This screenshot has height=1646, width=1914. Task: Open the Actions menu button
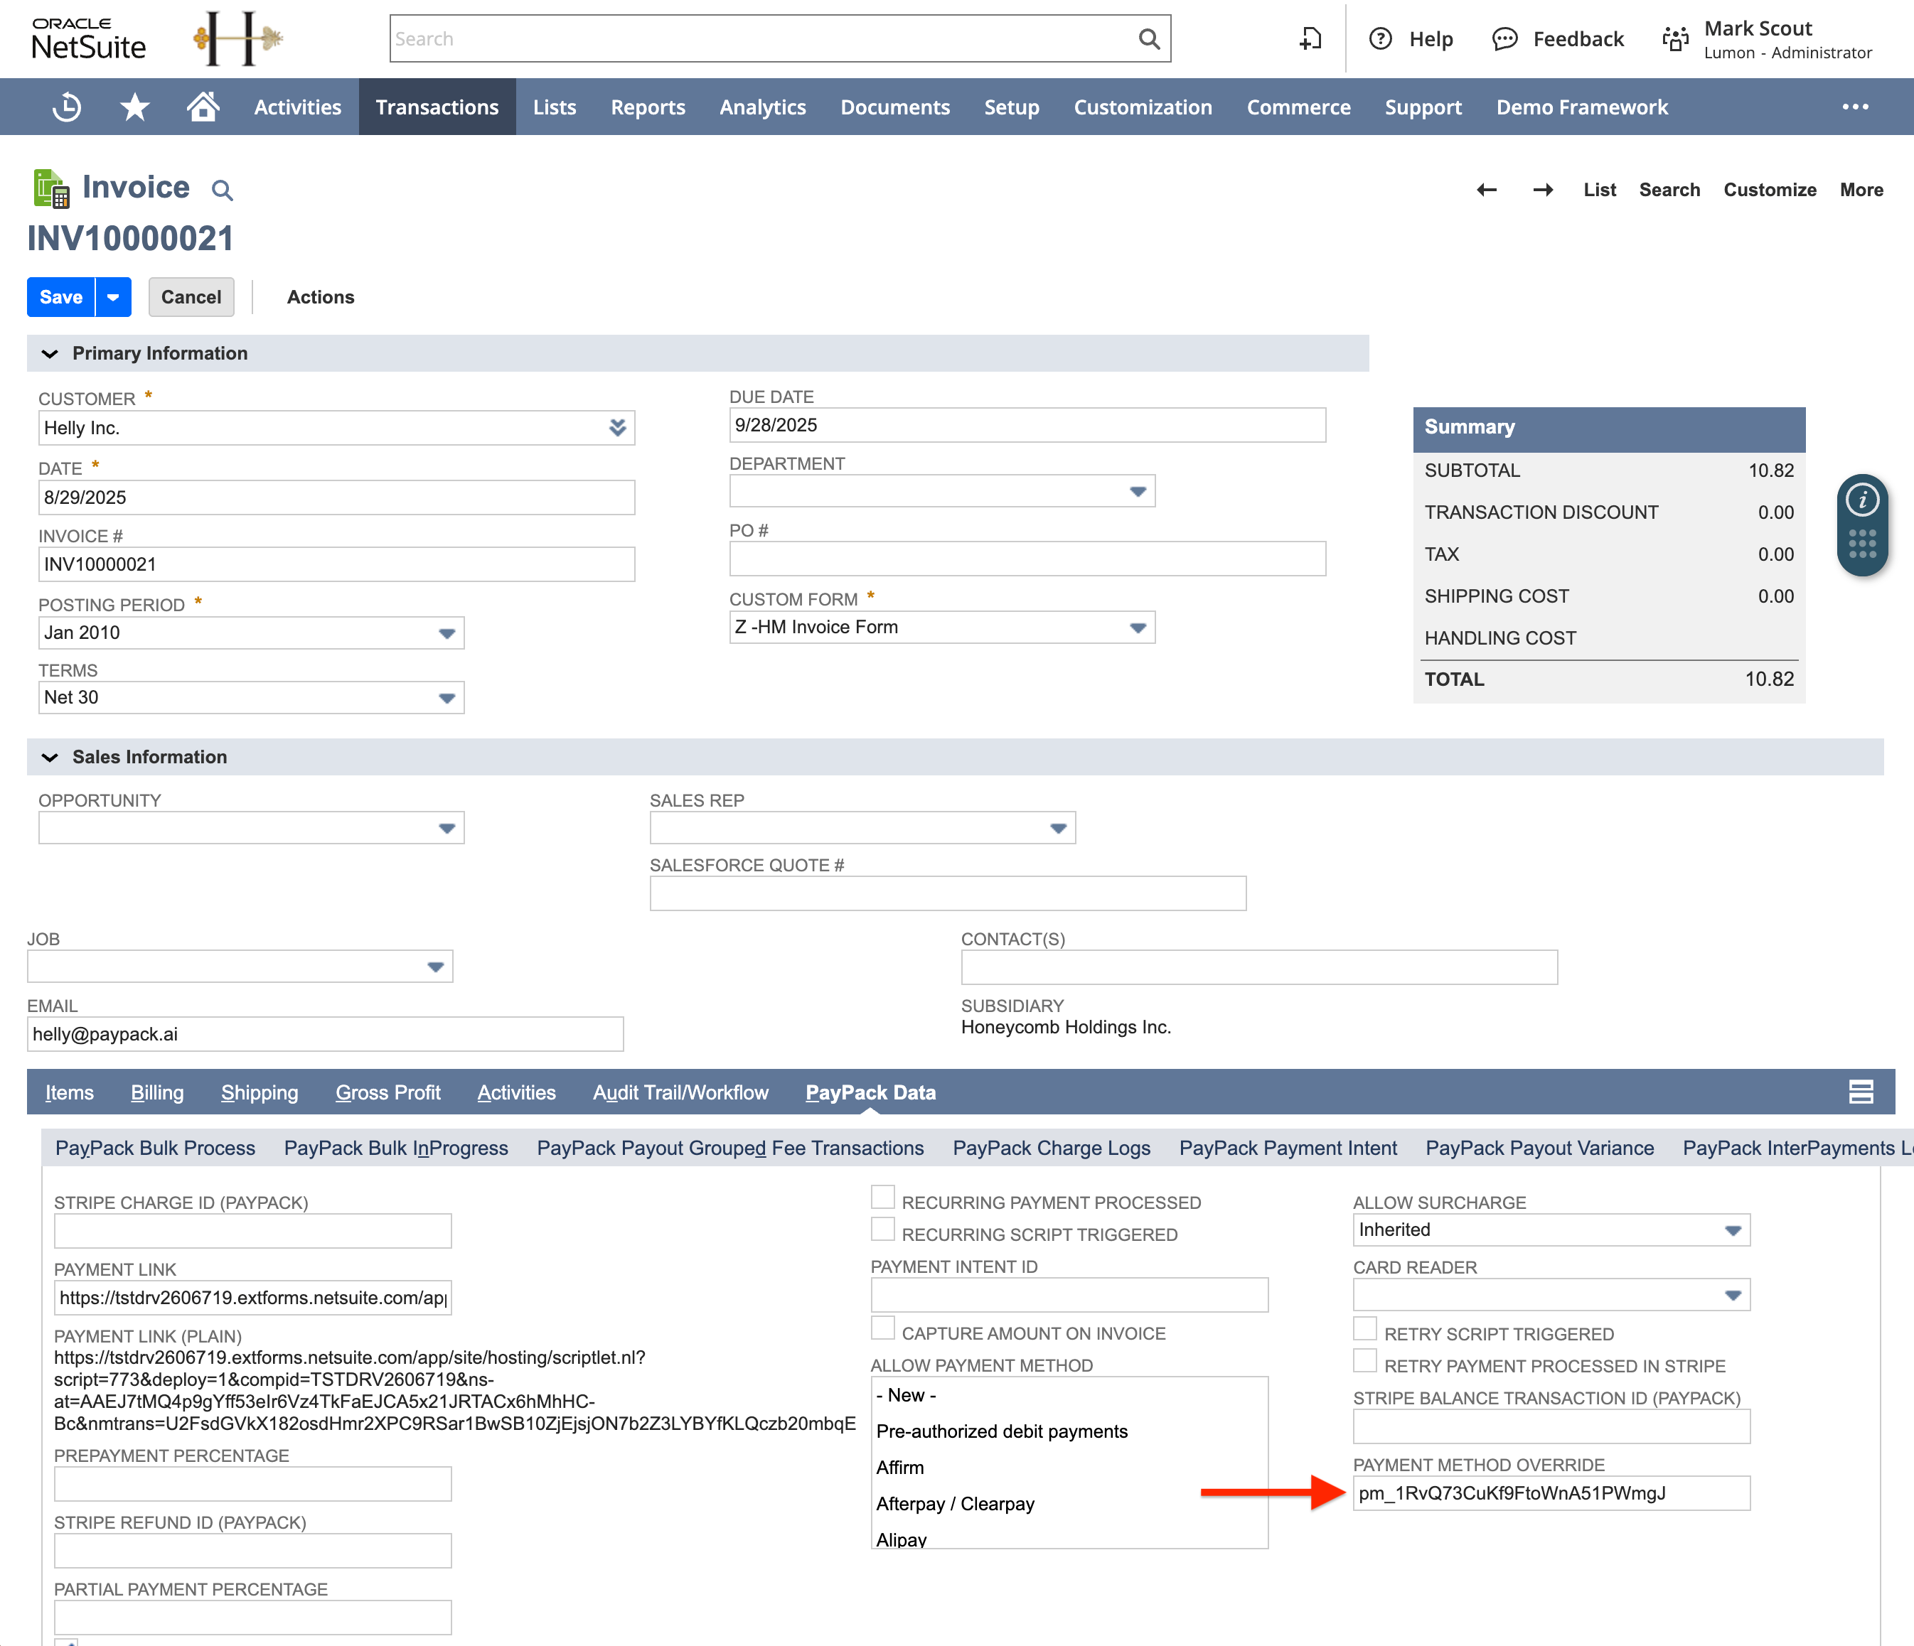320,296
